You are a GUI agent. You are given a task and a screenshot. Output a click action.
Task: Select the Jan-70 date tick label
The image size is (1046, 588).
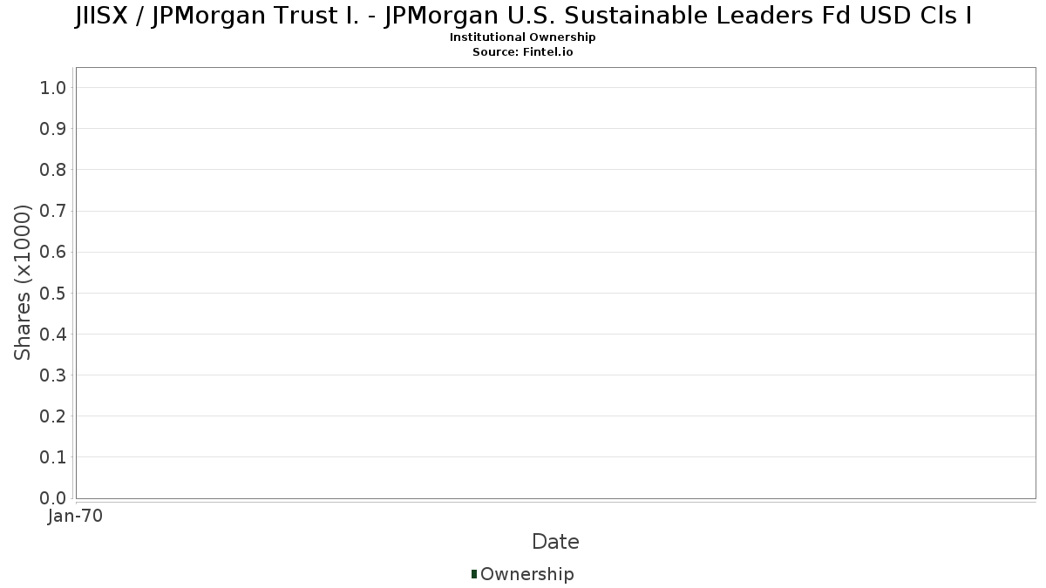tap(76, 517)
